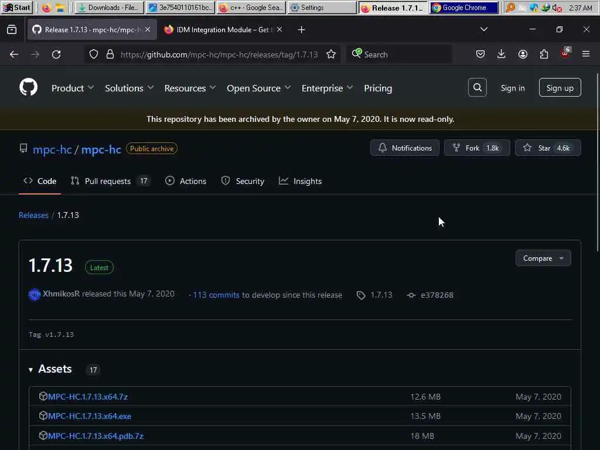This screenshot has height=450, width=600.
Task: Open the 113 commits link
Action: (216, 295)
